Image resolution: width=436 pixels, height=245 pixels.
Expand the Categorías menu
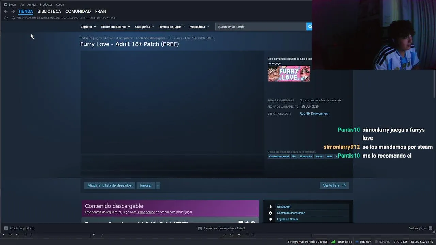tap(144, 27)
